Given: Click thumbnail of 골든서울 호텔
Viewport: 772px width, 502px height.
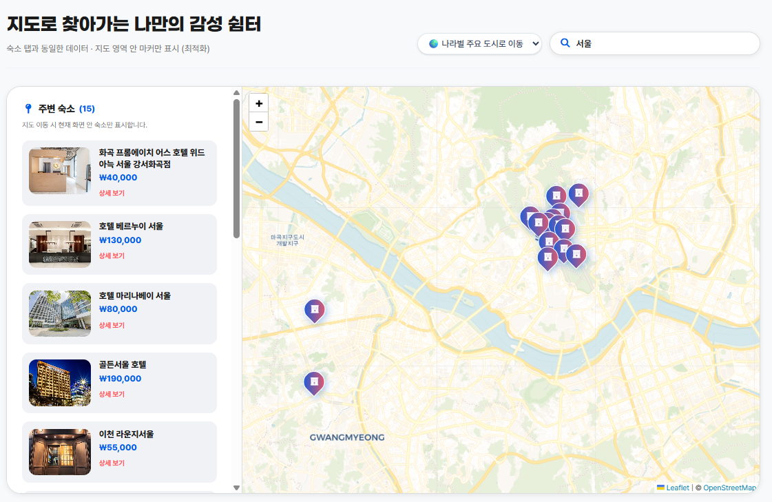Looking at the screenshot, I should pyautogui.click(x=60, y=383).
